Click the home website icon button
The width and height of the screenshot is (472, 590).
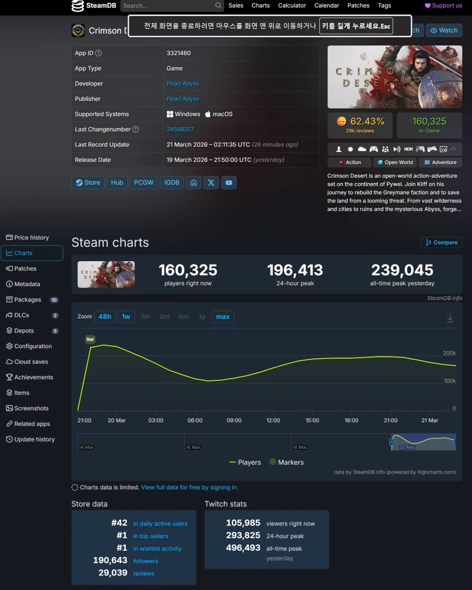[x=194, y=183]
